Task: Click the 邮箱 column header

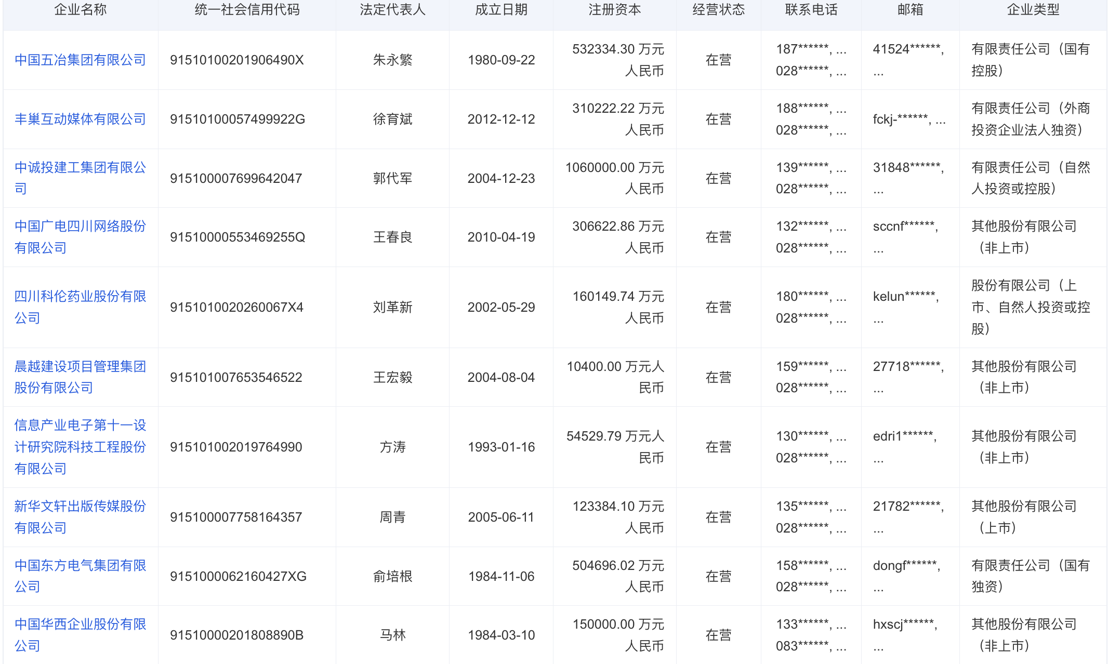Action: point(911,9)
